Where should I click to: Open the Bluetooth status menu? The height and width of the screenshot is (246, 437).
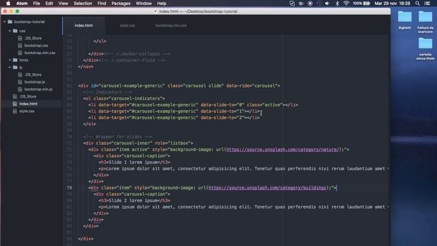[337, 3]
